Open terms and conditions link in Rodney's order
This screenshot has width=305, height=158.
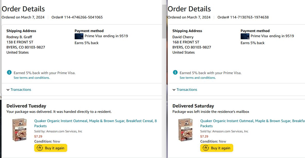click(x=32, y=78)
